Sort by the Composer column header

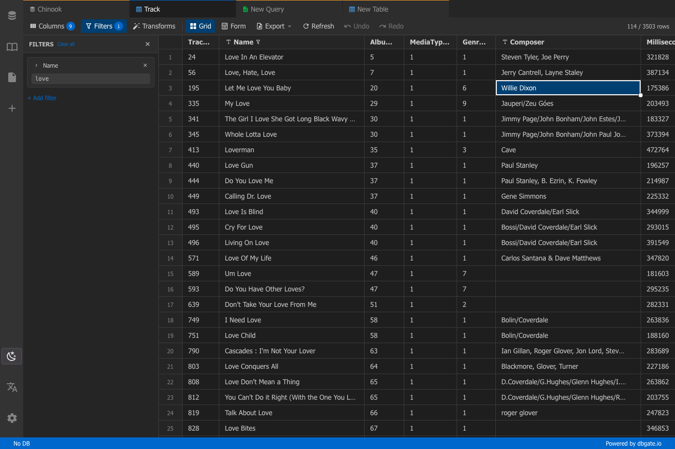[568, 42]
